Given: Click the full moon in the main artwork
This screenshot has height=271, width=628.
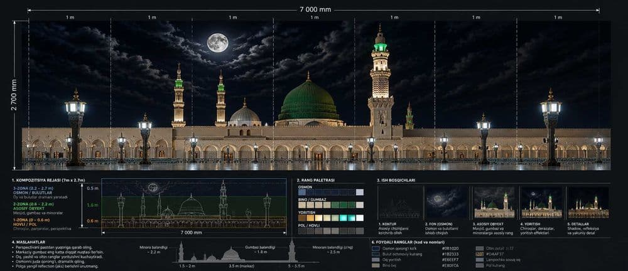Looking at the screenshot, I should point(217,43).
